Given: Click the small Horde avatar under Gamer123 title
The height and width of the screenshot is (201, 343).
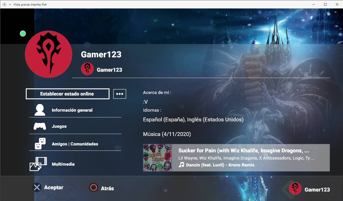Looking at the screenshot, I should click(x=87, y=69).
